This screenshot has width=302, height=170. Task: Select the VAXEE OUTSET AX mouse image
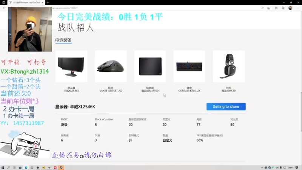tap(111, 66)
